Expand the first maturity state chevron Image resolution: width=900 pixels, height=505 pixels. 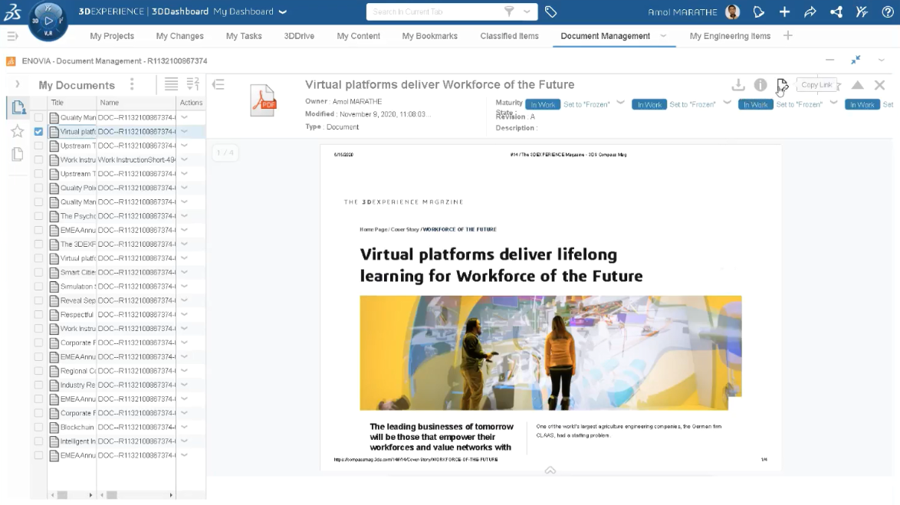(620, 103)
